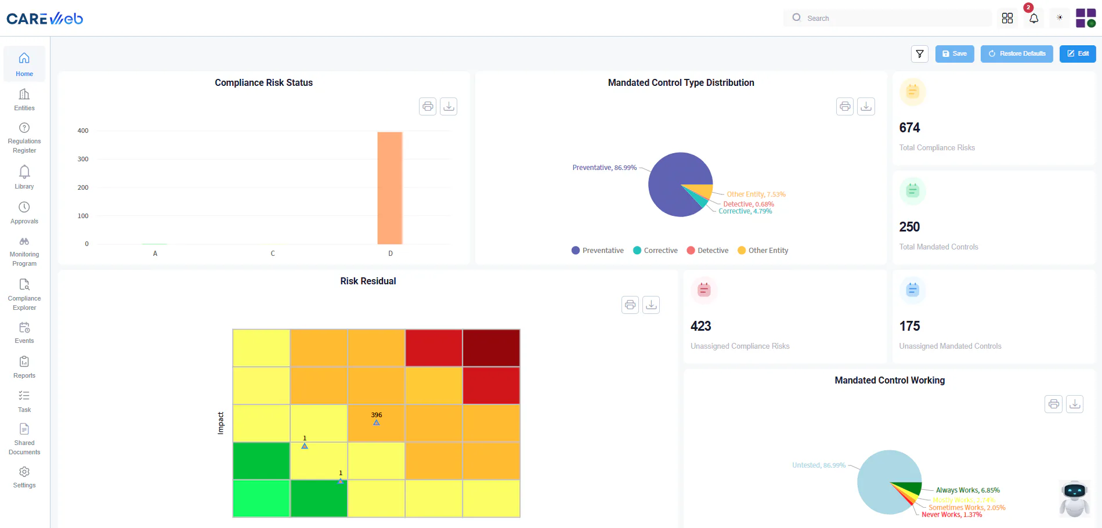Click the 423 Unassigned Compliance Risks card
The height and width of the screenshot is (528, 1102).
(x=785, y=317)
